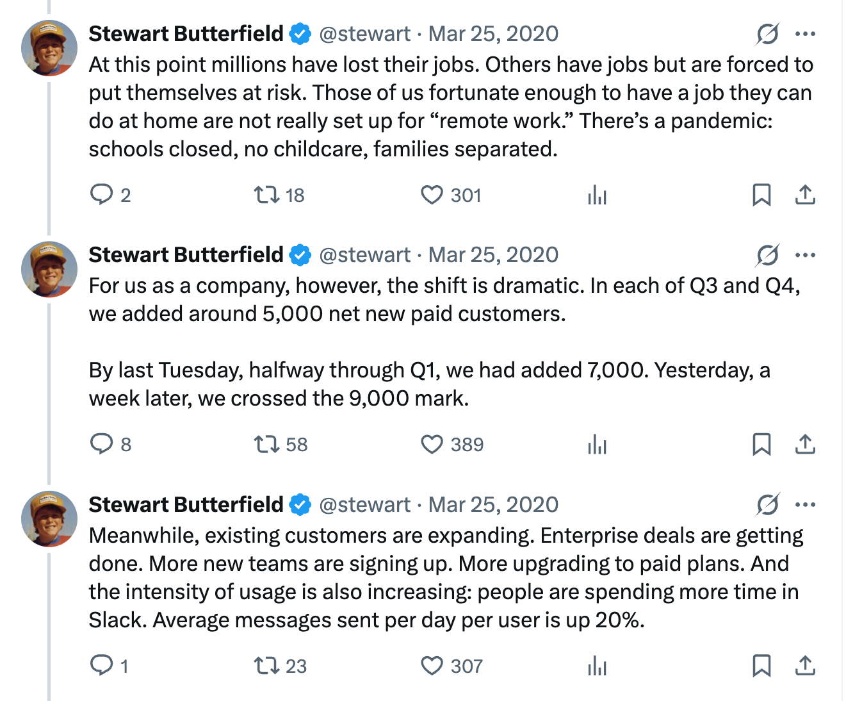Bookmark the tweet about remote work
This screenshot has height=701, width=862.
tap(761, 194)
